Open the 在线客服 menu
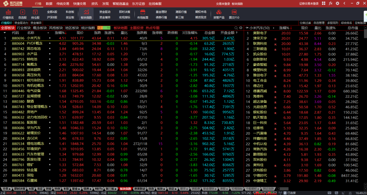 click(155, 4)
